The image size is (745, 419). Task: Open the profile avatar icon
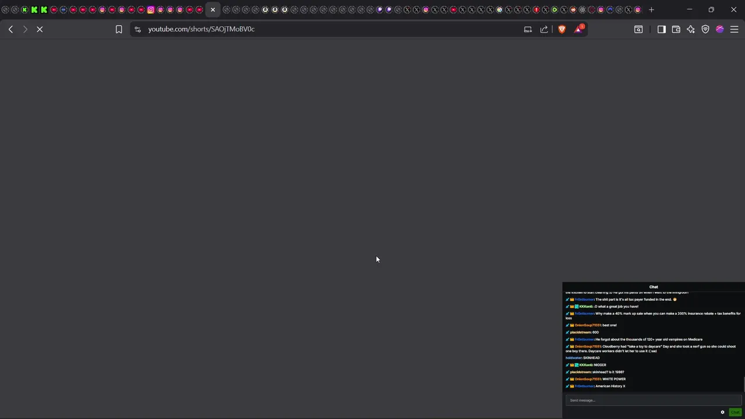tap(720, 29)
